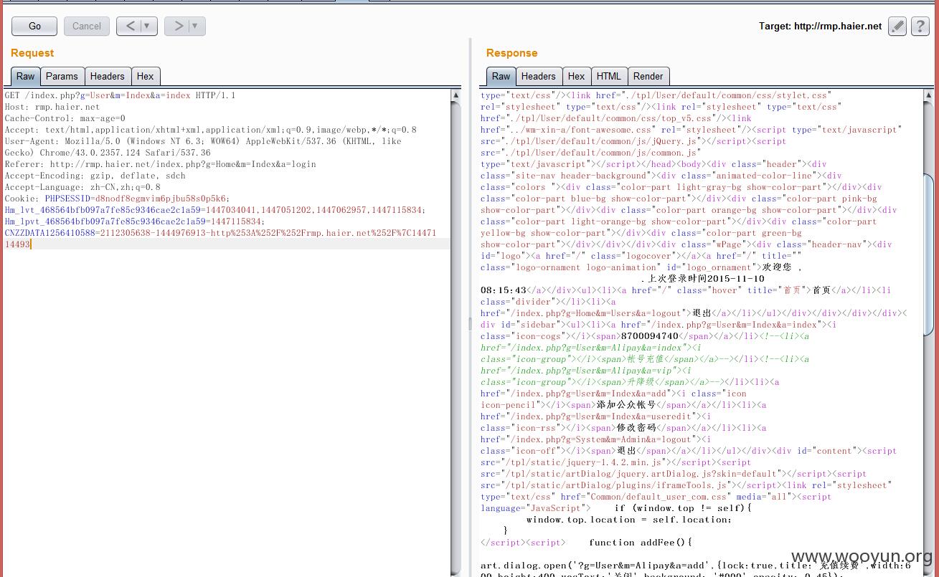Switch to the Response Hex tab
939x577 pixels.
point(576,76)
